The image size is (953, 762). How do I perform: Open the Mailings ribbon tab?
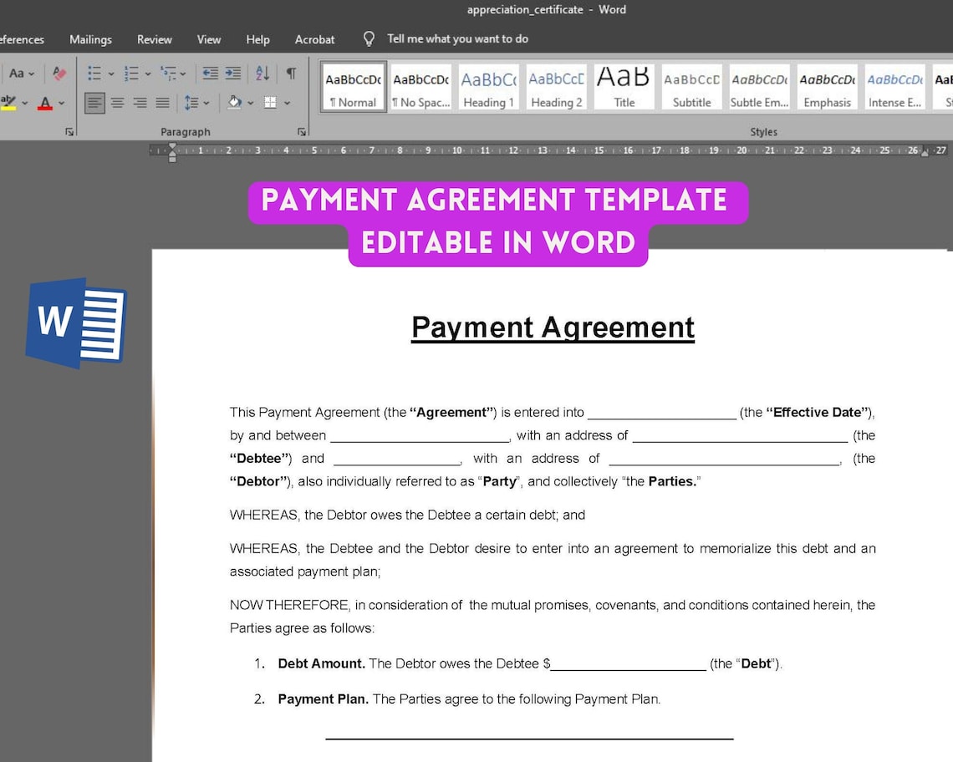(x=90, y=39)
